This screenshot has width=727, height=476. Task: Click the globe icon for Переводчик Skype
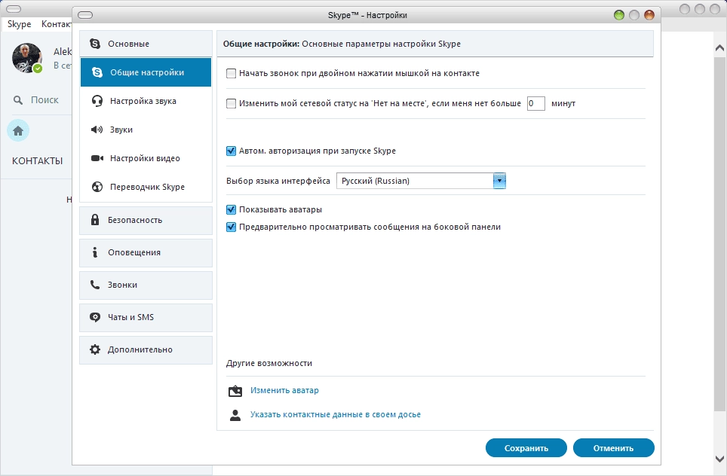pyautogui.click(x=97, y=187)
